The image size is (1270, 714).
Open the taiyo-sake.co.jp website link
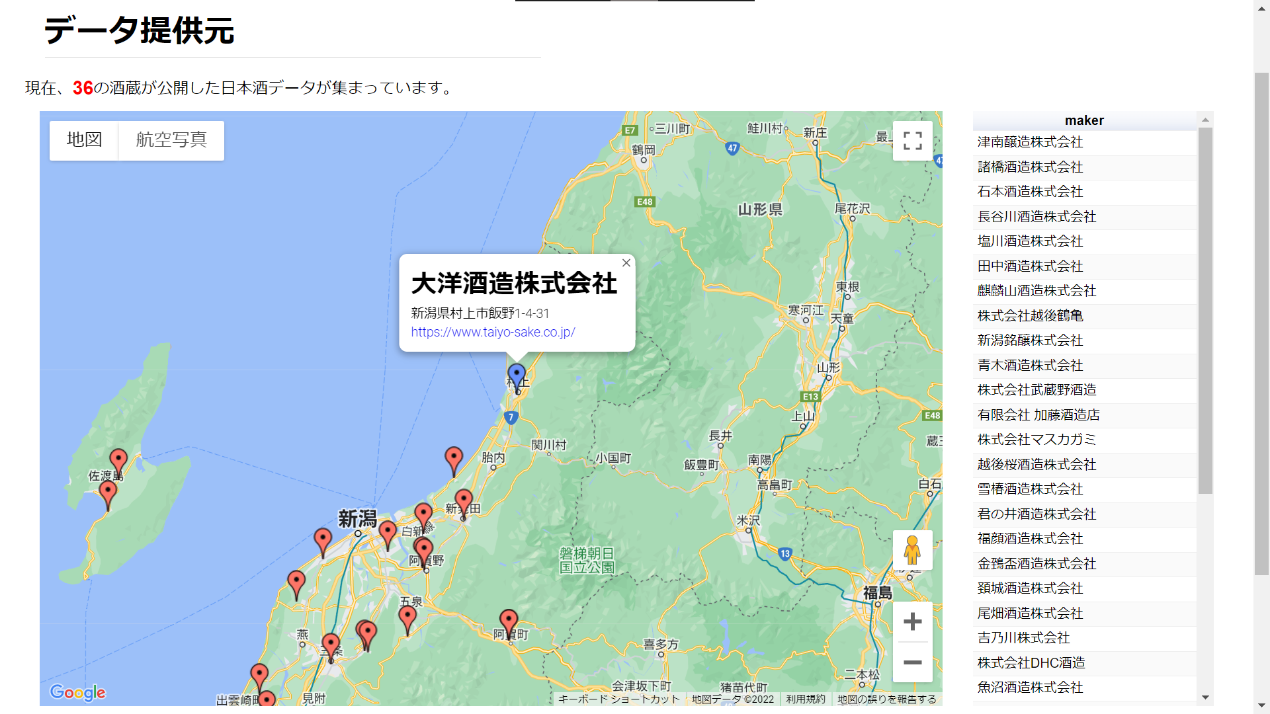[x=493, y=332]
